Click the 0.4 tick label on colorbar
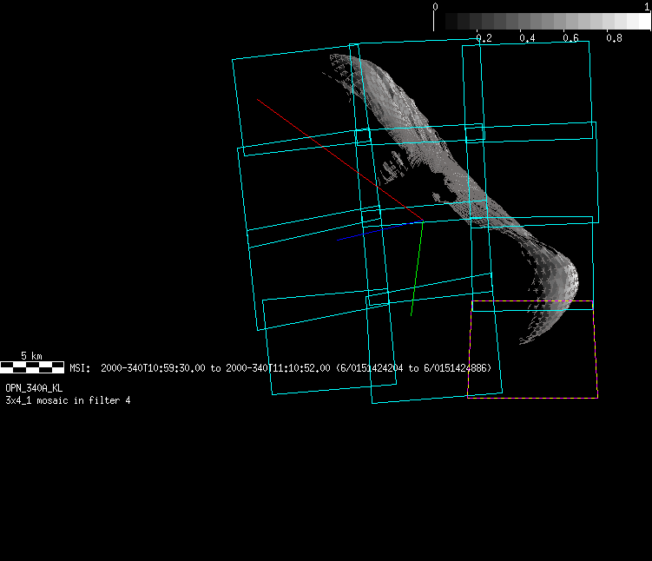 coord(527,38)
